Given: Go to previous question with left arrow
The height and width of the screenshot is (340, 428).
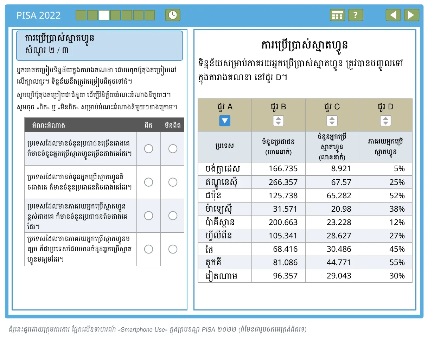Looking at the screenshot, I should coord(393,15).
